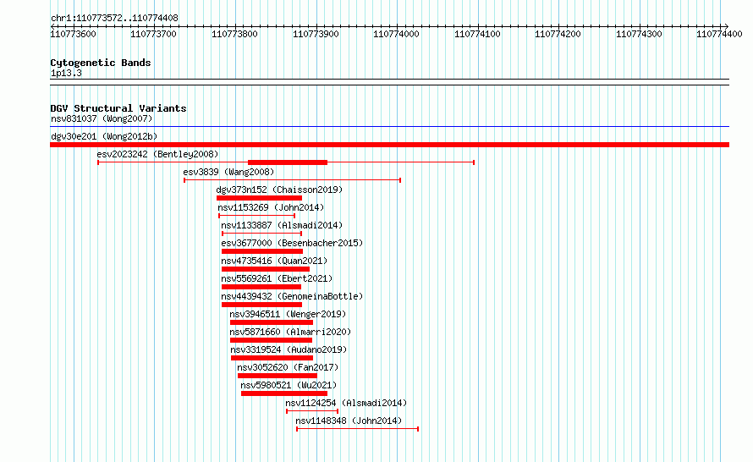The width and height of the screenshot is (753, 462).
Task: Click the thin span line of nsv1148348
Action: pyautogui.click(x=358, y=429)
